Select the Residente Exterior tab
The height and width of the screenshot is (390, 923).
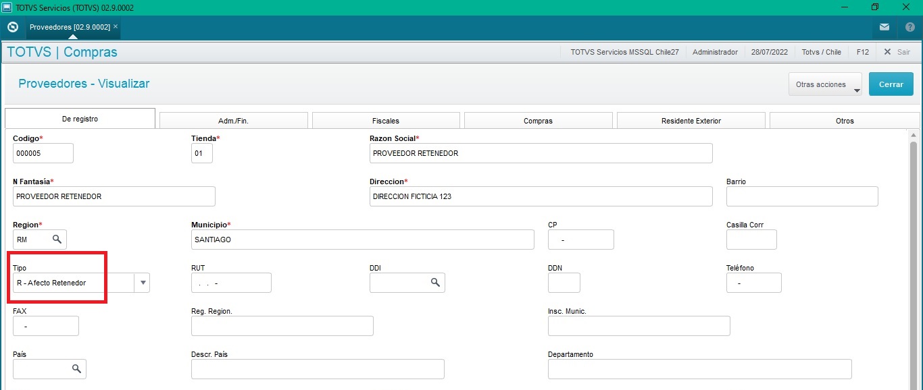[691, 121]
